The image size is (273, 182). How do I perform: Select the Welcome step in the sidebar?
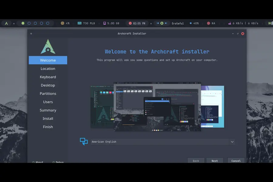(x=48, y=60)
